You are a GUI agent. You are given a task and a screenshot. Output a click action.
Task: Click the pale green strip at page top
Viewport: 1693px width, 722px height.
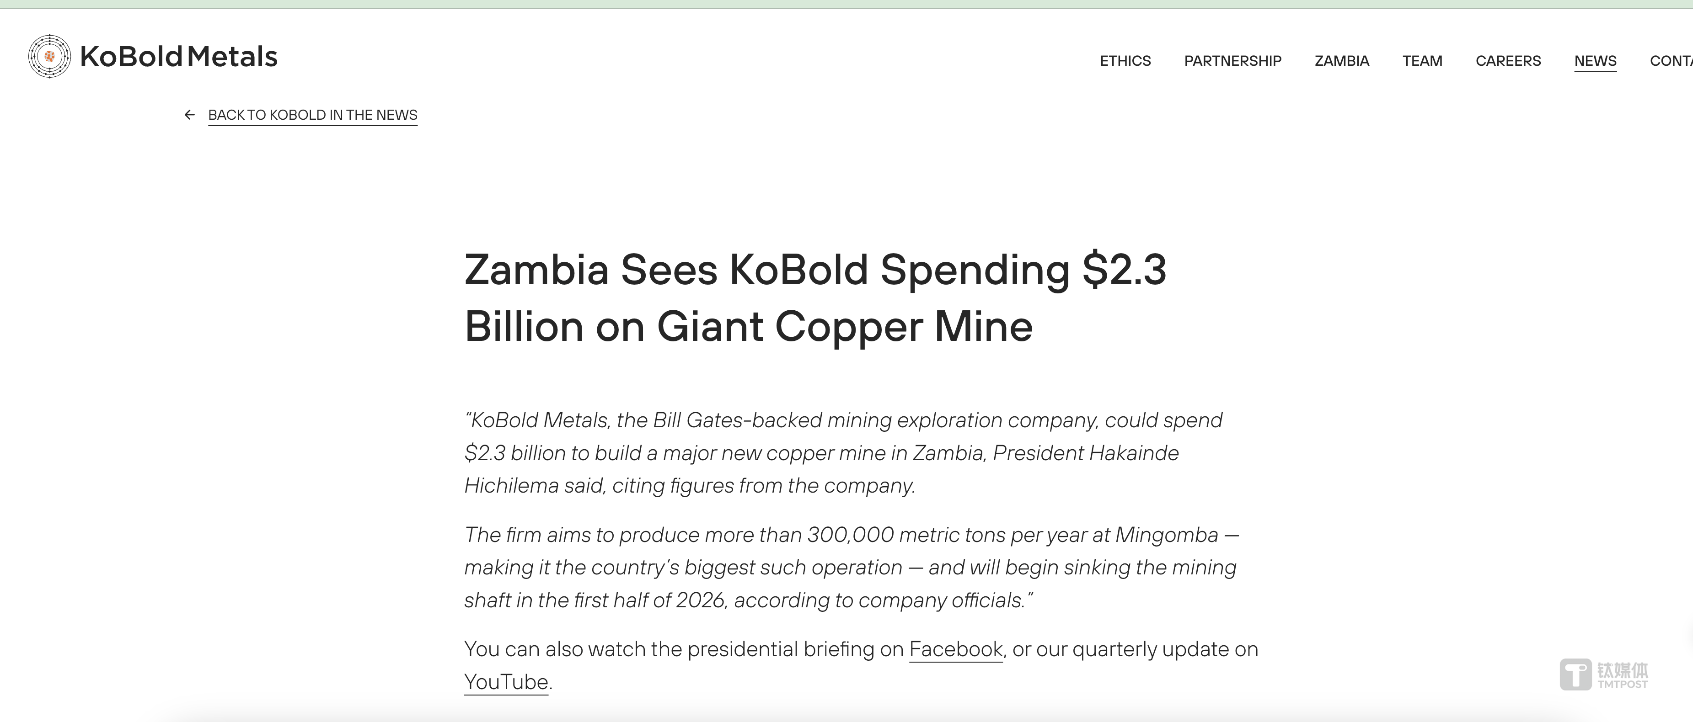[x=846, y=4]
